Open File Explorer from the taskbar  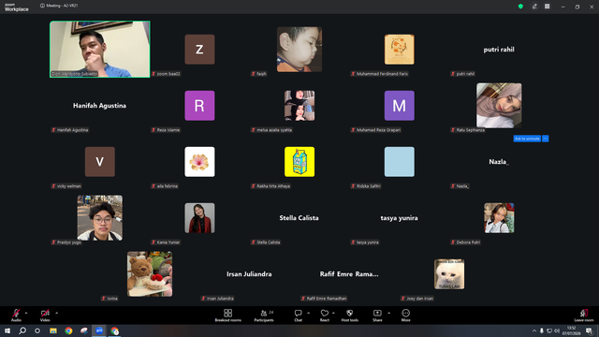pos(53,330)
